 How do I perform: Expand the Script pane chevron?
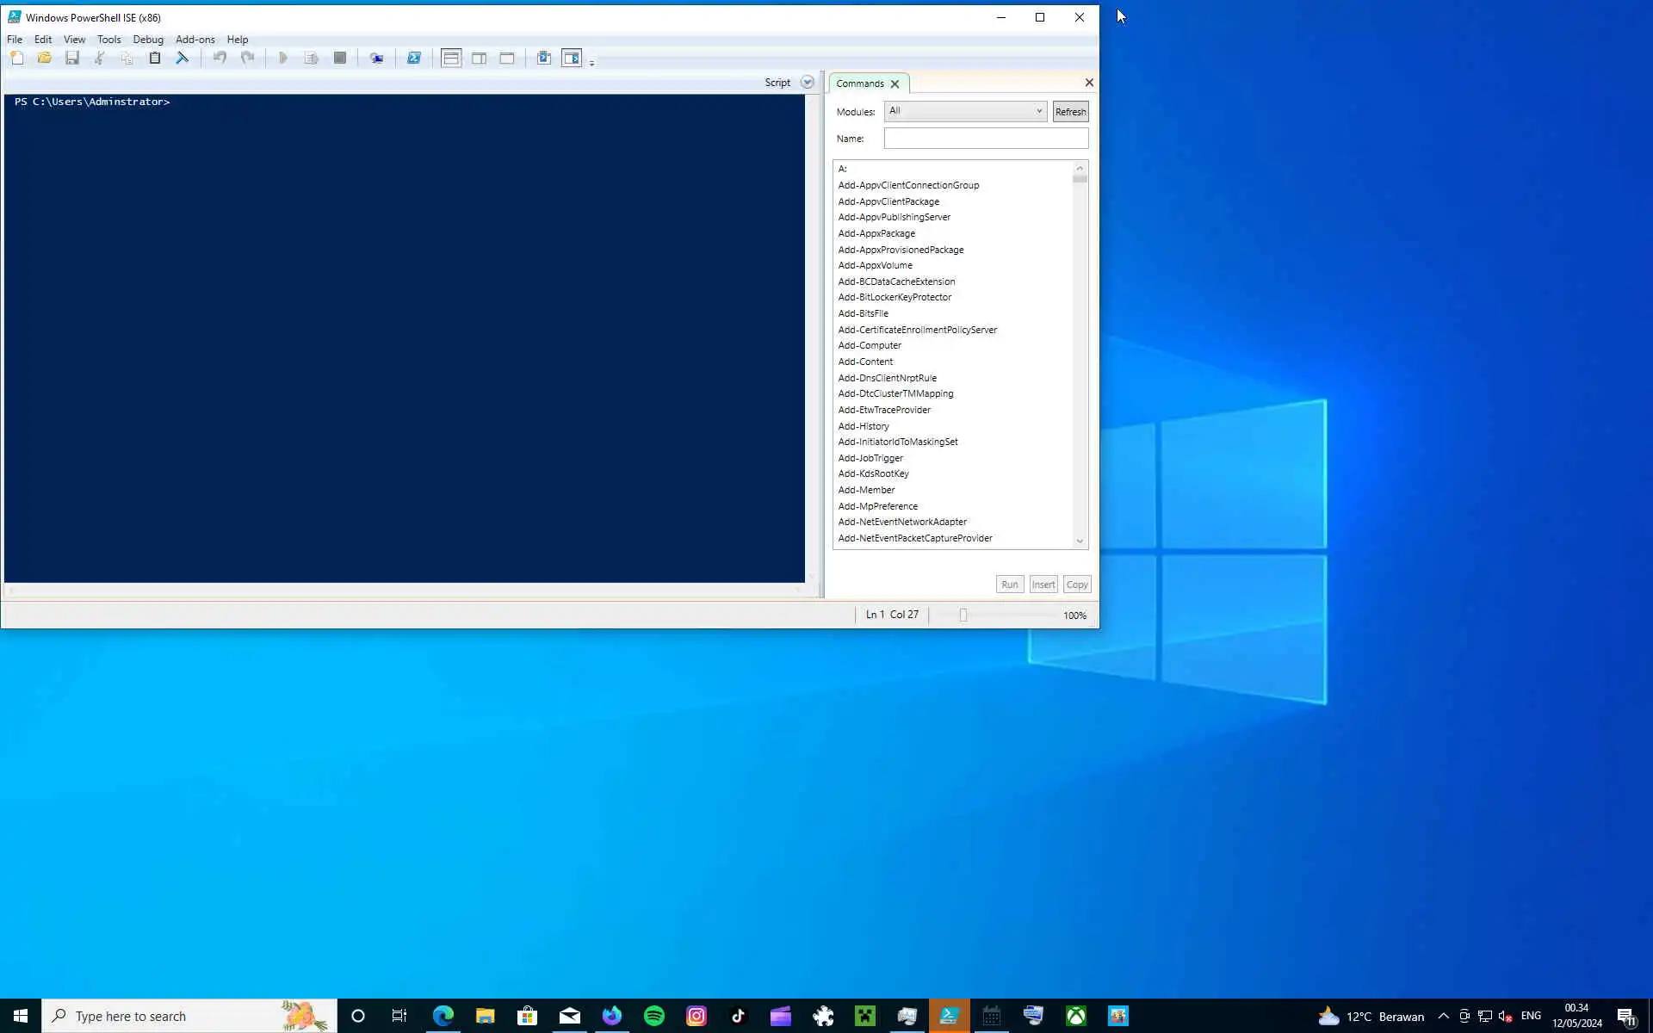tap(807, 83)
